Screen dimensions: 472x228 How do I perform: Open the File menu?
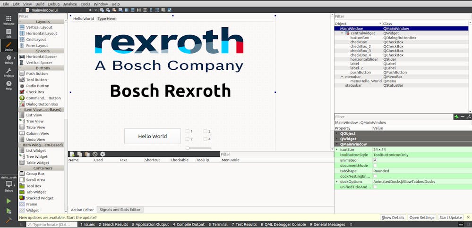point(6,4)
